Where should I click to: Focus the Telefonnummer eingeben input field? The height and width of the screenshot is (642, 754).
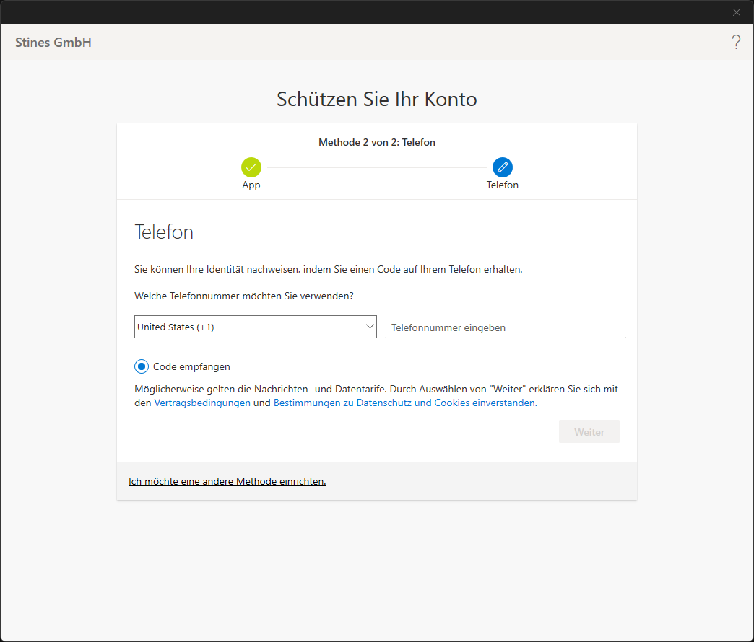click(505, 327)
